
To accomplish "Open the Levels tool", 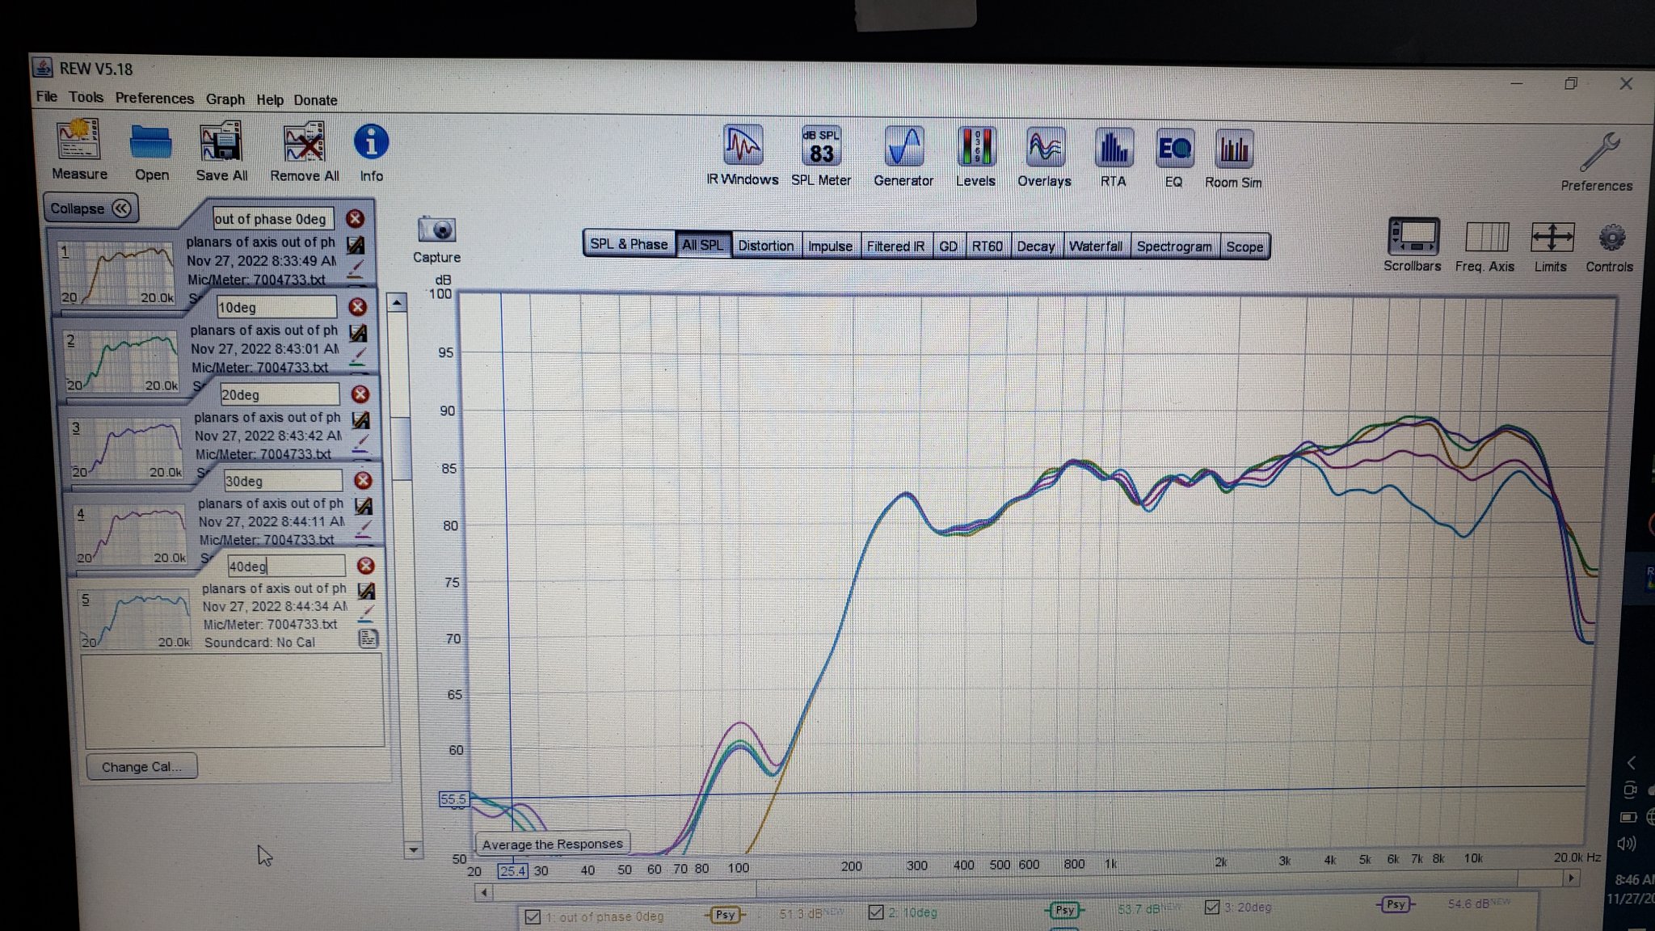I will pyautogui.click(x=976, y=148).
